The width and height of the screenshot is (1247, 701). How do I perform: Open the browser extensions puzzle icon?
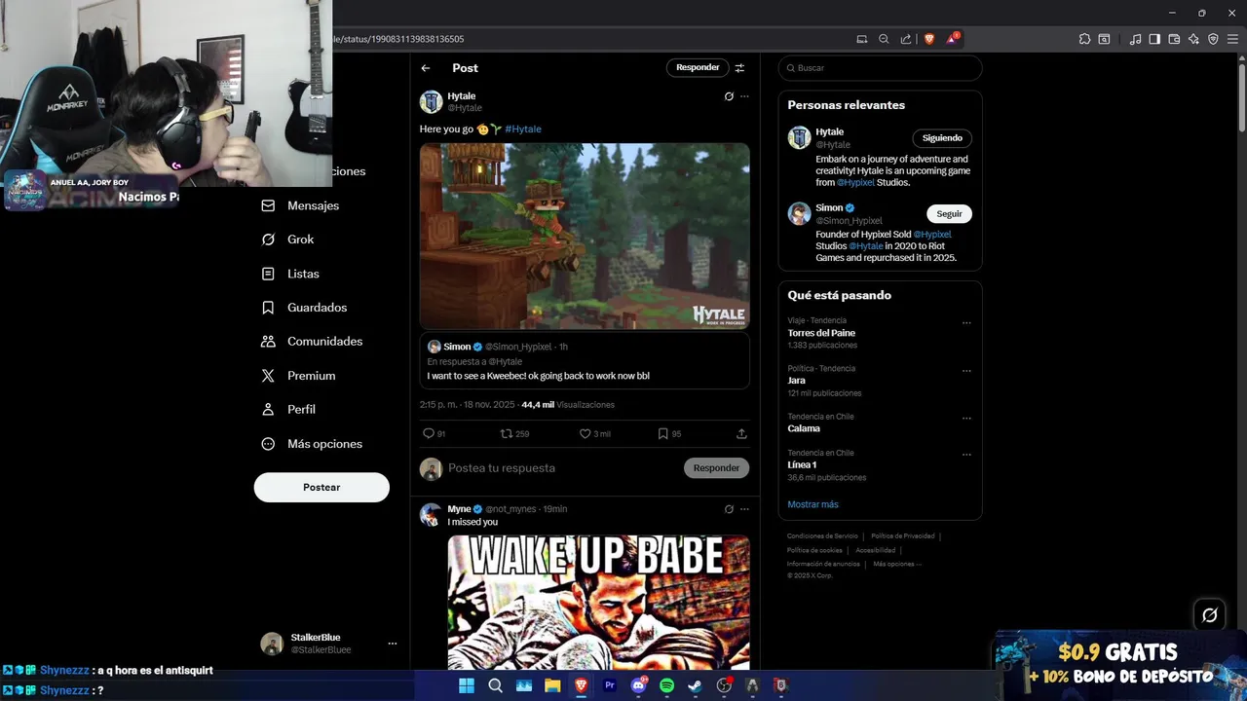[x=1084, y=39]
